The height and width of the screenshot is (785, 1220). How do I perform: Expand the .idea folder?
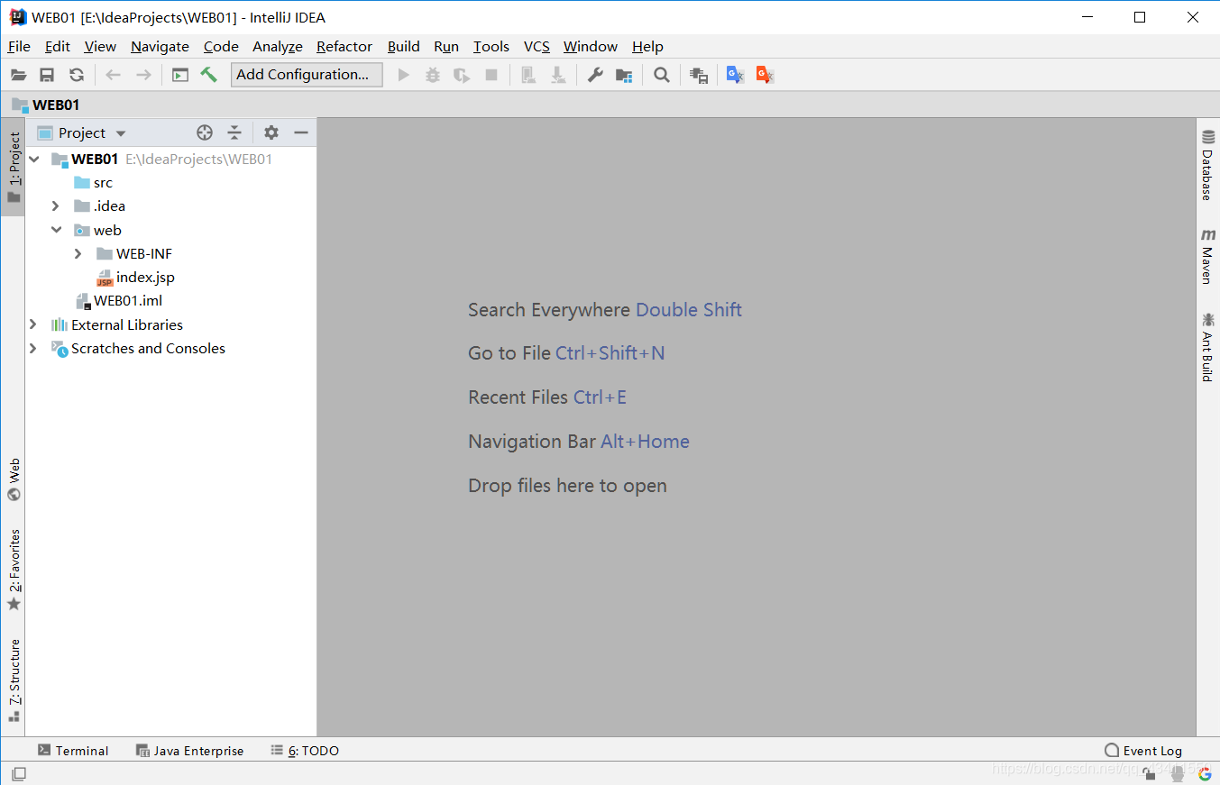[x=56, y=206]
